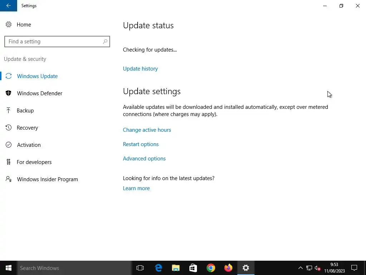Click the Backup up-arrow icon
This screenshot has width=366, height=275.
(x=9, y=110)
